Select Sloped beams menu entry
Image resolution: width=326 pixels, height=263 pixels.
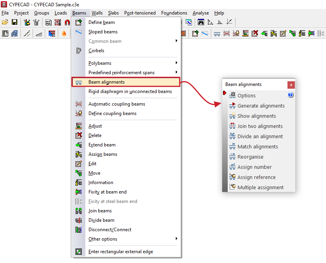click(x=126, y=32)
